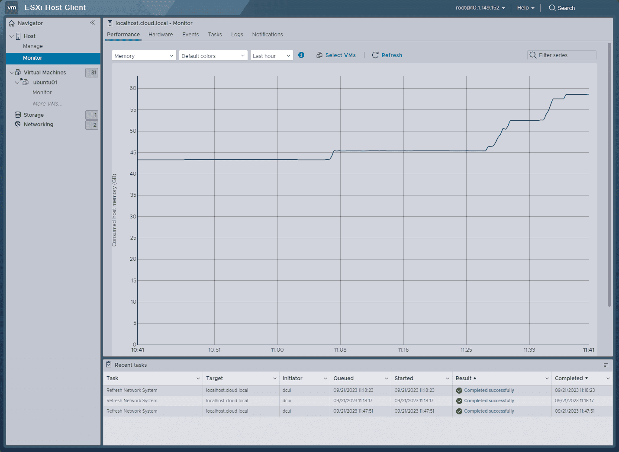Switch to the Hardware tab
This screenshot has width=619, height=452.
161,35
